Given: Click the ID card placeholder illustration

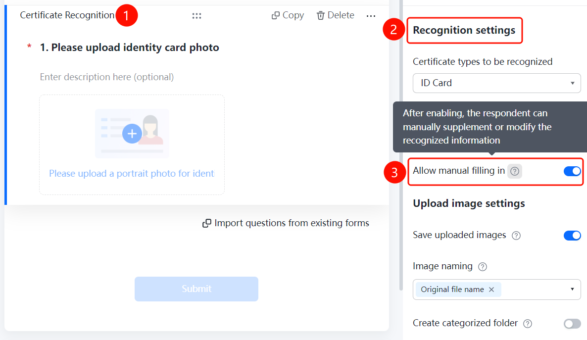Looking at the screenshot, I should (x=132, y=133).
